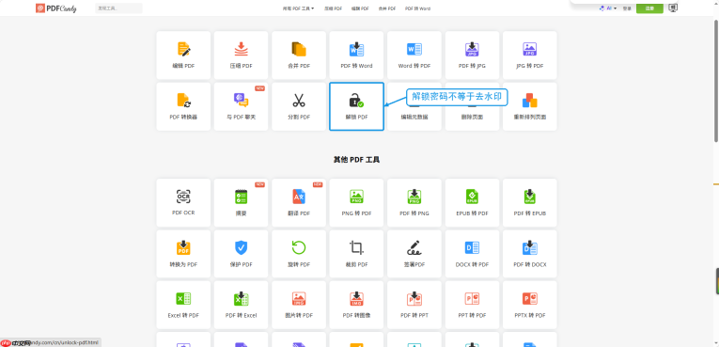Select the 分割 PDF scissors icon

[x=299, y=100]
